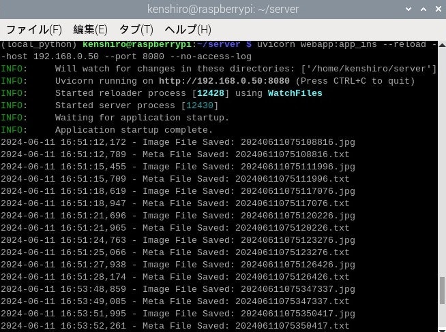The width and height of the screenshot is (446, 332).
Task: Open the ヘルプ(H) menu
Action: coord(188,29)
